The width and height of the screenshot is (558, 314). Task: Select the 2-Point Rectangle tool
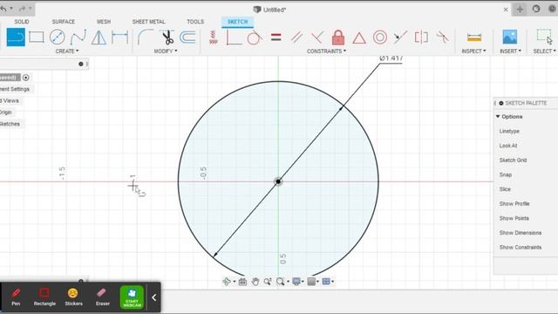point(37,37)
